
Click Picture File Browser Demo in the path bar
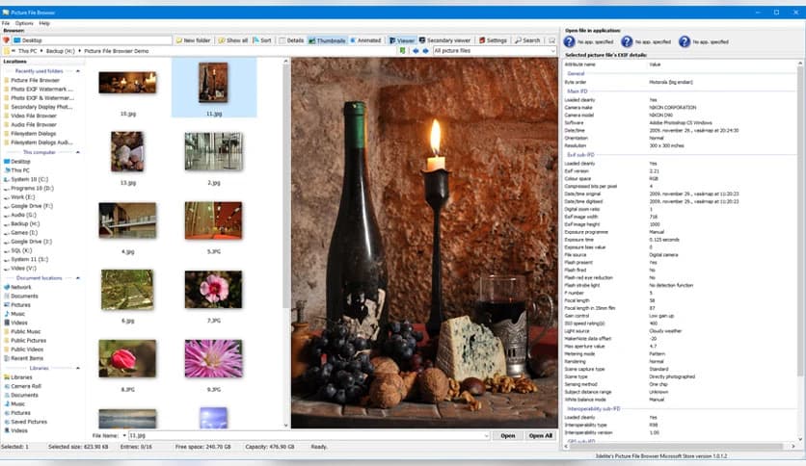click(x=116, y=51)
